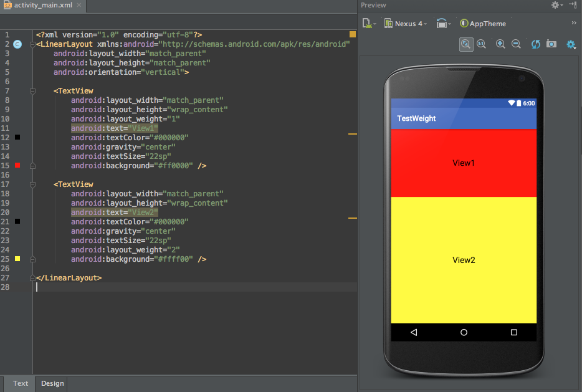The image size is (582, 392).
Task: Click the layout_weight="1" attribute
Action: tap(125, 119)
